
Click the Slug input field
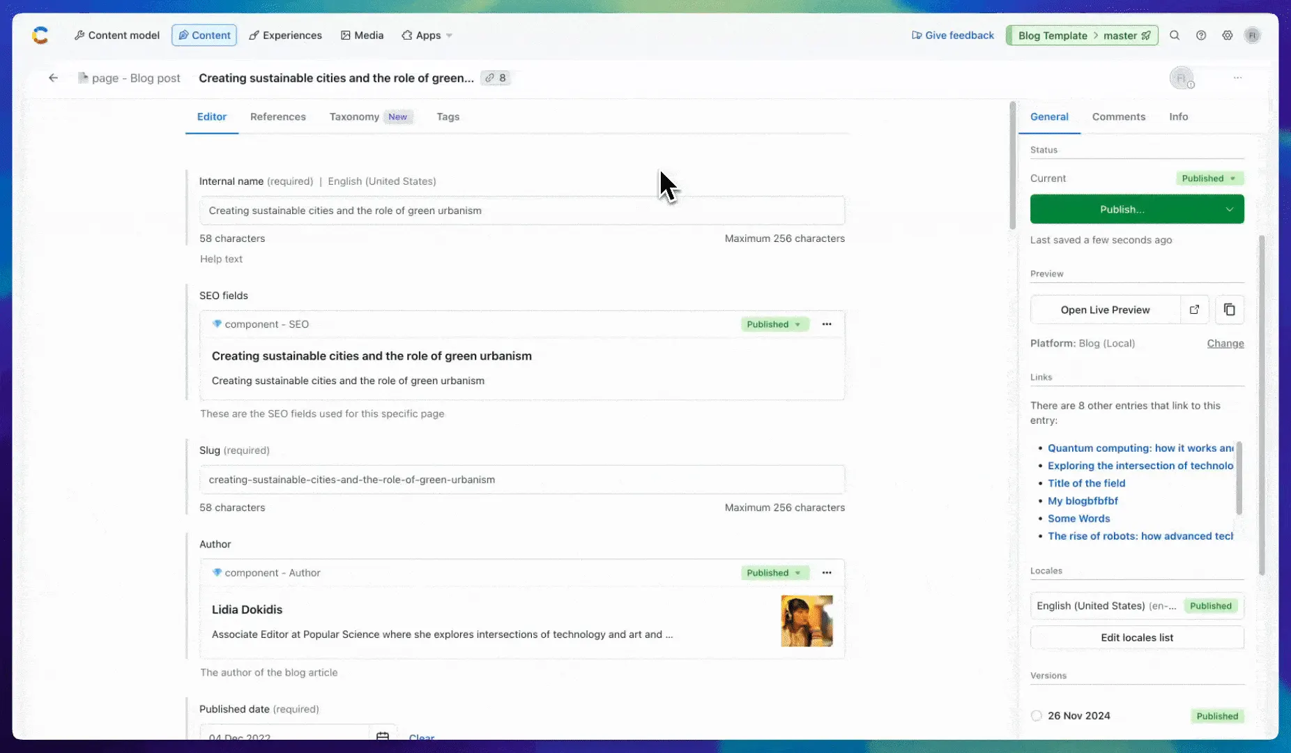tap(522, 480)
